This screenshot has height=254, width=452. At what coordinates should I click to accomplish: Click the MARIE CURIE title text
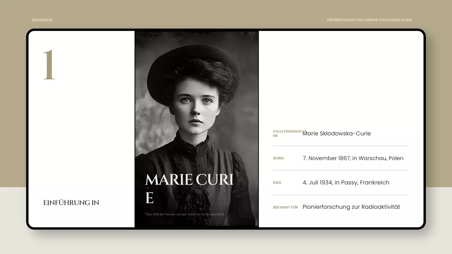point(189,181)
